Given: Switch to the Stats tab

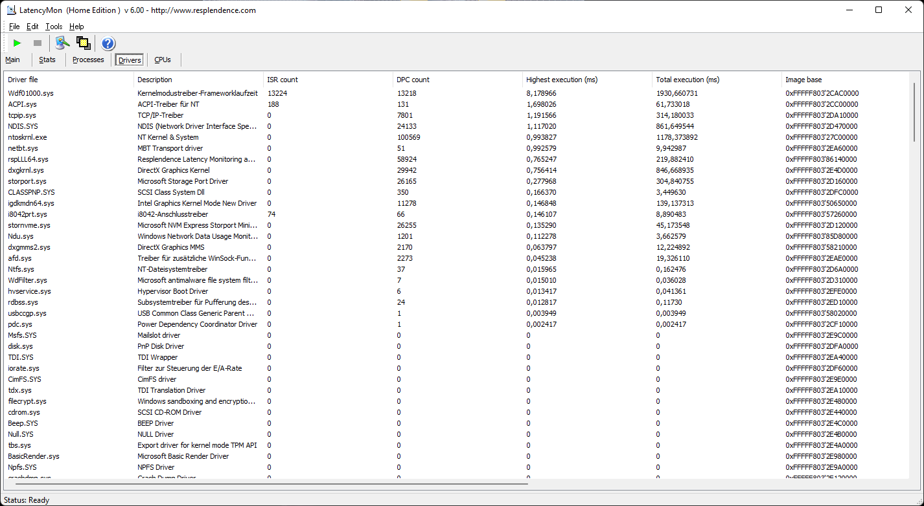Looking at the screenshot, I should (x=47, y=60).
